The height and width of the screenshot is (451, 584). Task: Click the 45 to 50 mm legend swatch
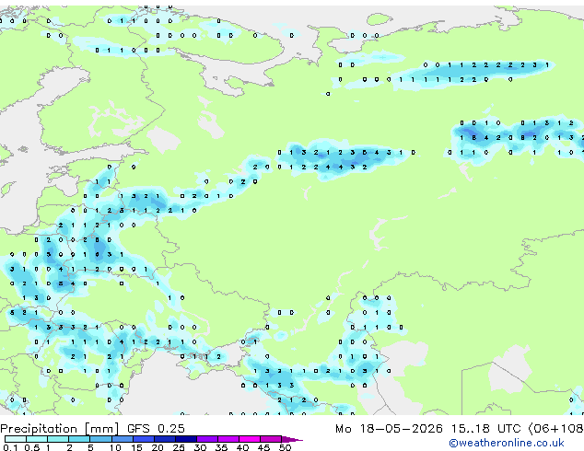tap(271, 439)
